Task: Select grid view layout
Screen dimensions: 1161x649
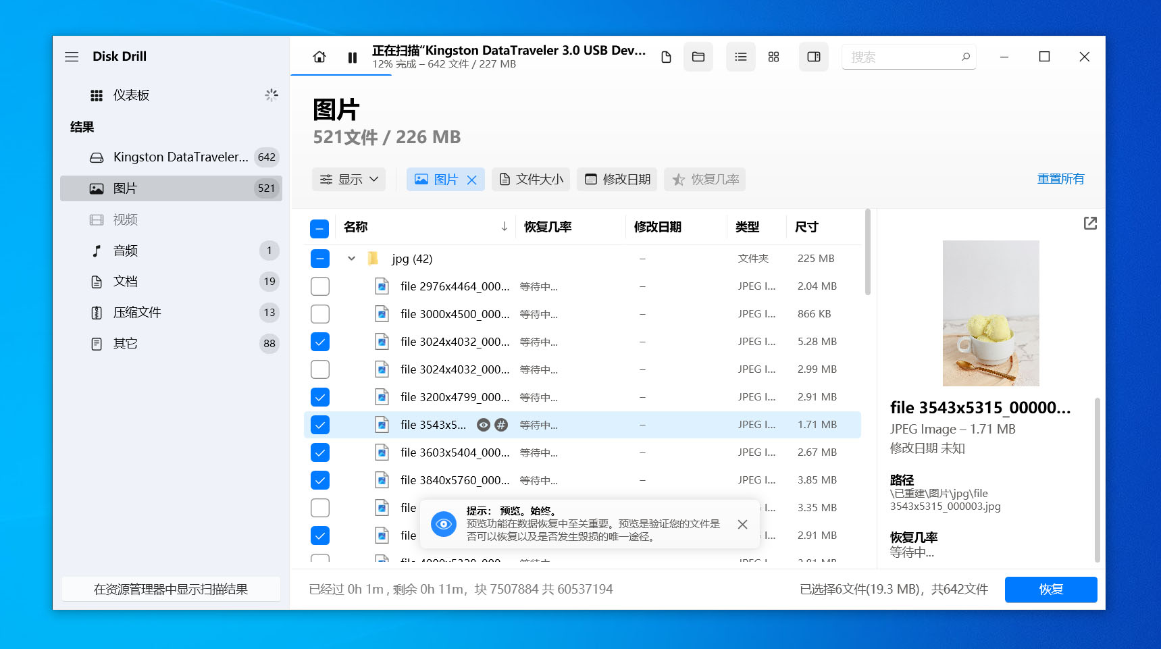Action: [774, 57]
